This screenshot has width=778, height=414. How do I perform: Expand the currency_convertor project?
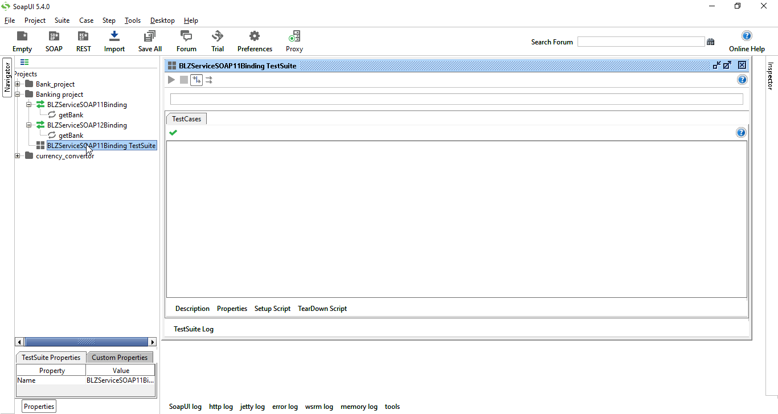[18, 155]
